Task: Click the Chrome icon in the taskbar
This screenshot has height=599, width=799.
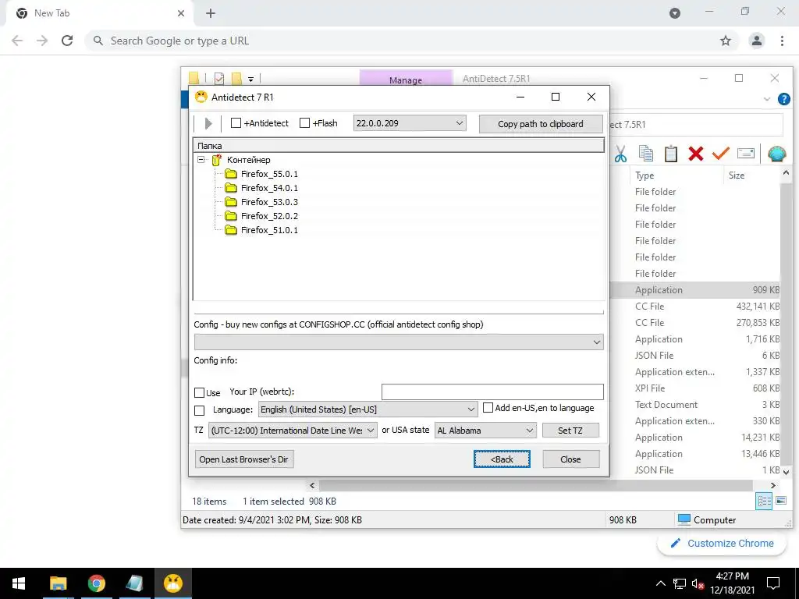Action: [x=96, y=583]
